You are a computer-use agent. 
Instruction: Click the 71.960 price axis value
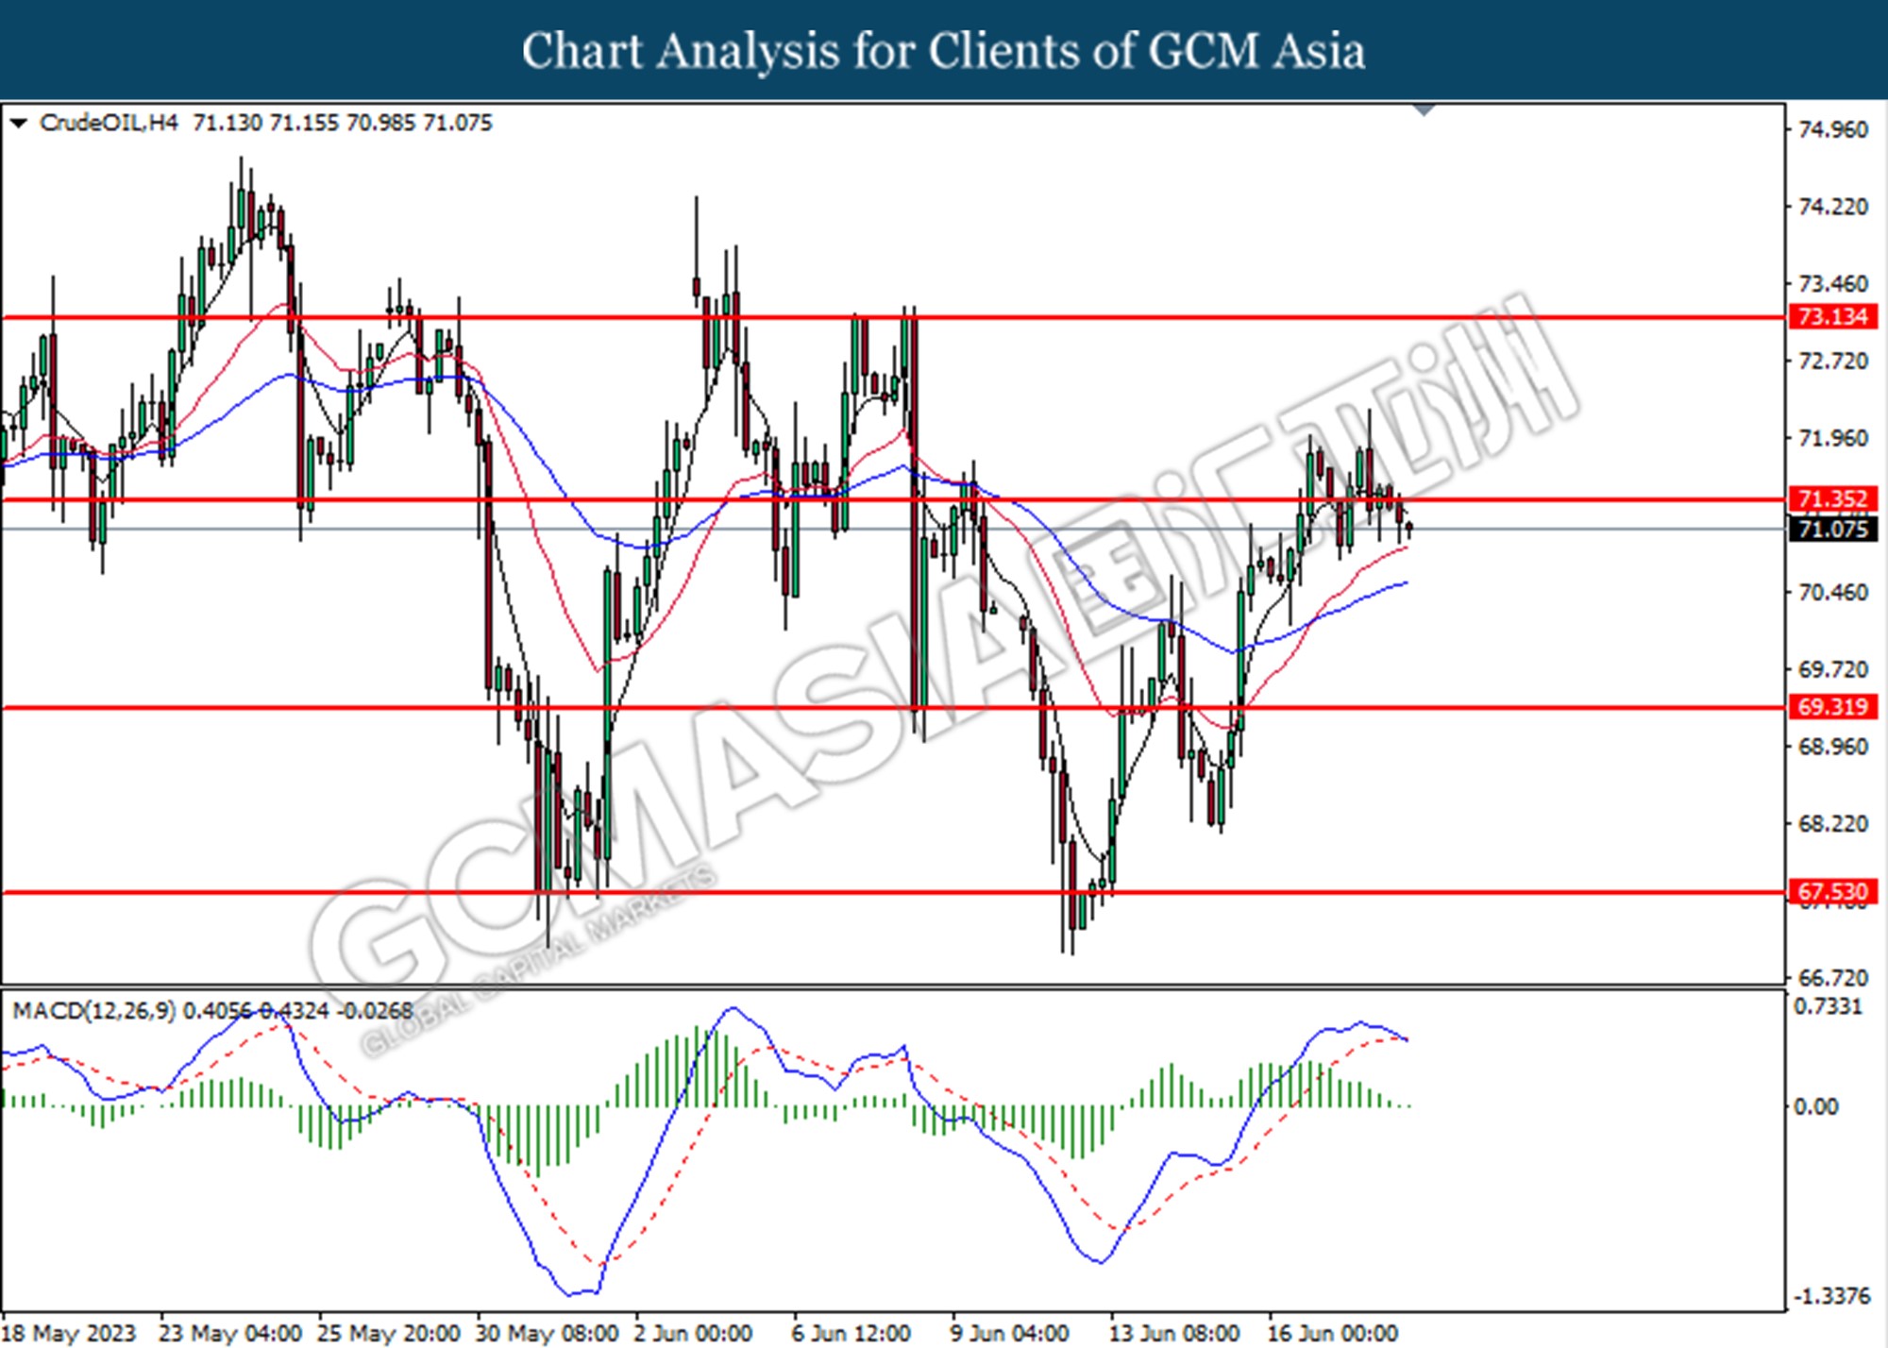coord(1832,438)
